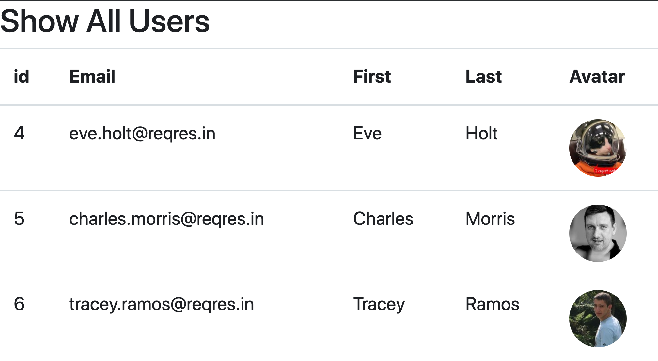
Task: Click the first name Charles
Action: (x=383, y=219)
